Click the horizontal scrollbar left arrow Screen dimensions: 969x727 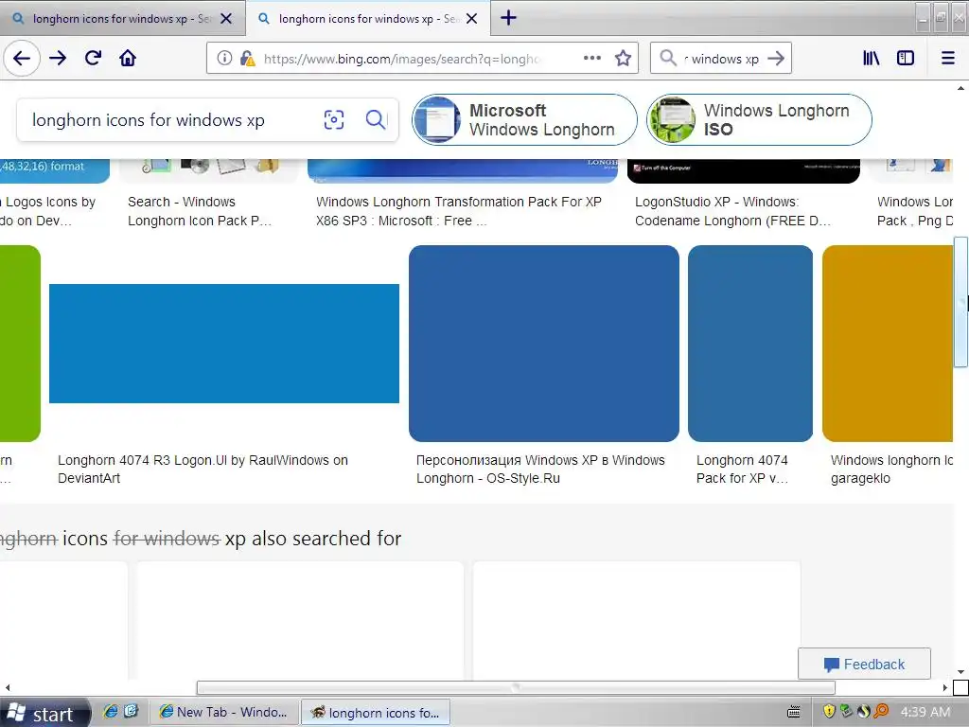8,687
